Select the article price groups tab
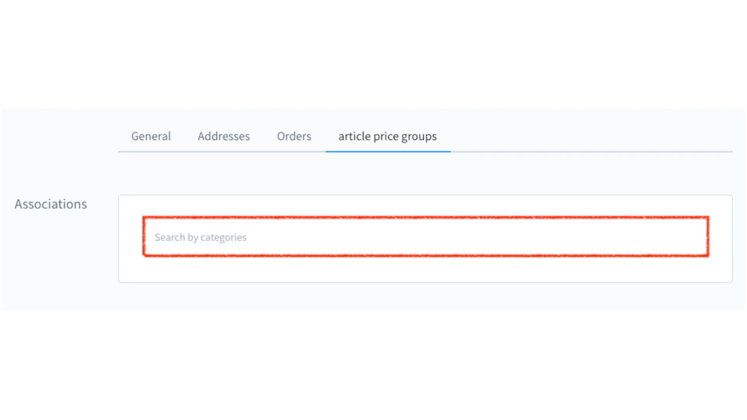This screenshot has width=747, height=420. click(x=388, y=136)
